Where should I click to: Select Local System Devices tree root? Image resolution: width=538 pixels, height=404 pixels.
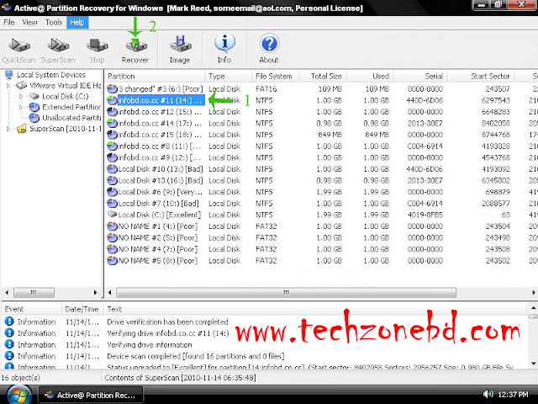click(x=51, y=75)
